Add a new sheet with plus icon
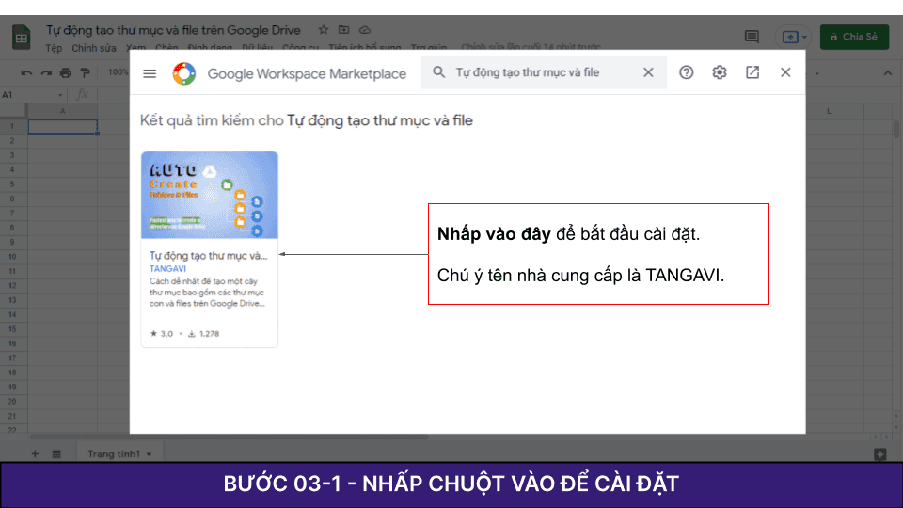This screenshot has height=508, width=903. [x=36, y=454]
